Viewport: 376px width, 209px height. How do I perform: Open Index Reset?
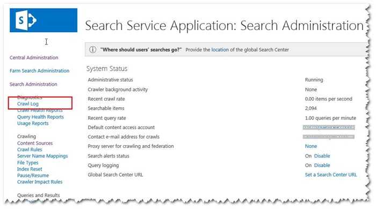coord(30,169)
